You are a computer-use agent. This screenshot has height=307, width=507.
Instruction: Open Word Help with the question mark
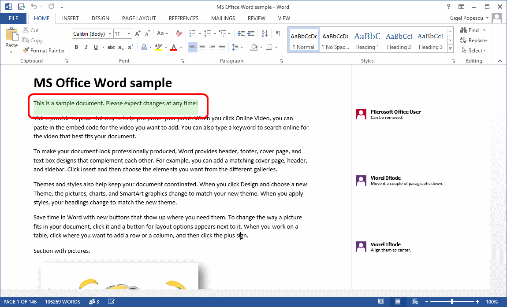pos(448,7)
